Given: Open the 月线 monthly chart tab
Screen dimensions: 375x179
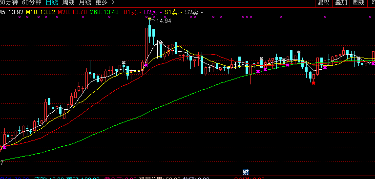Looking at the screenshot, I should (85, 2).
